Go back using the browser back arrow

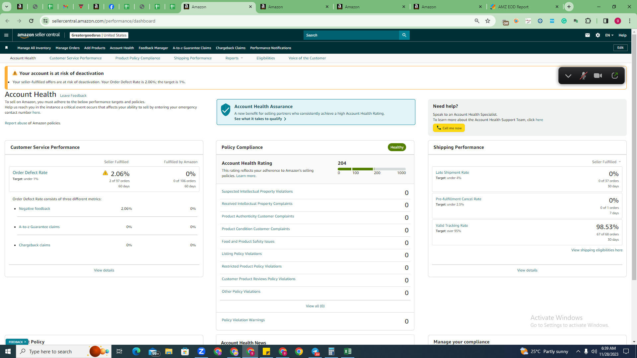7,21
